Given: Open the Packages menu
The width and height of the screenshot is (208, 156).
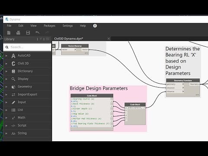Looking at the screenshot, I should (49, 26).
